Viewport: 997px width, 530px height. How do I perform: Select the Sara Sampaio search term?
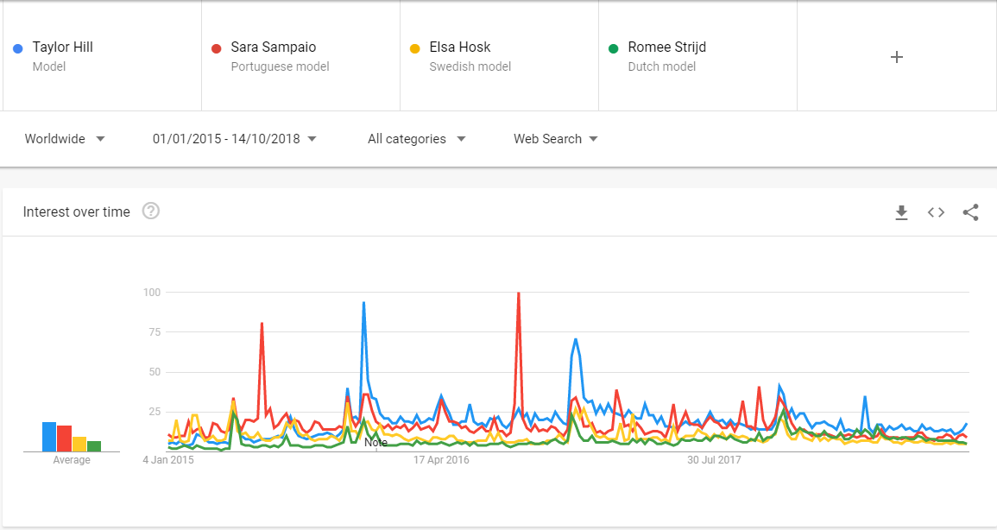(x=300, y=56)
